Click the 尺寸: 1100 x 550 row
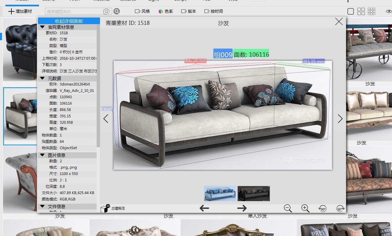The image size is (392, 236). [x=67, y=174]
